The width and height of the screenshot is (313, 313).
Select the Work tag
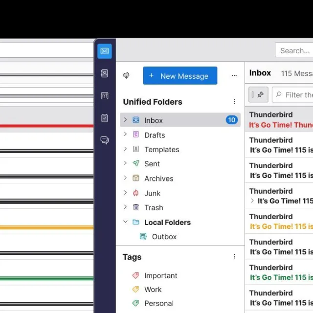pos(180,289)
